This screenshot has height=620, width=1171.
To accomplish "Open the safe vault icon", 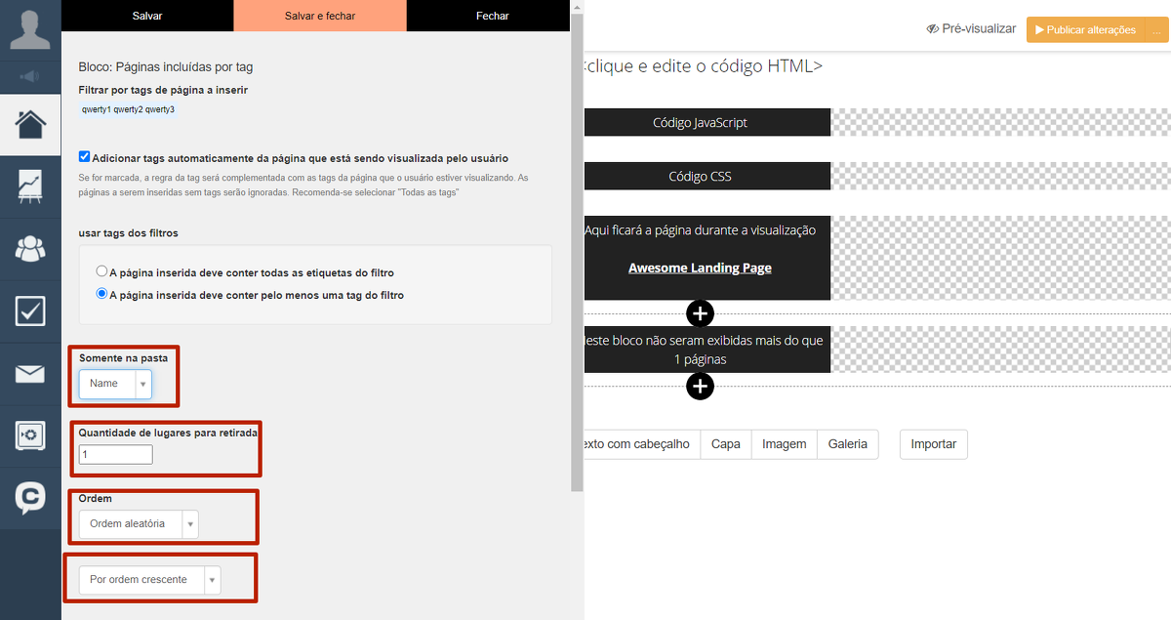I will click(x=29, y=435).
